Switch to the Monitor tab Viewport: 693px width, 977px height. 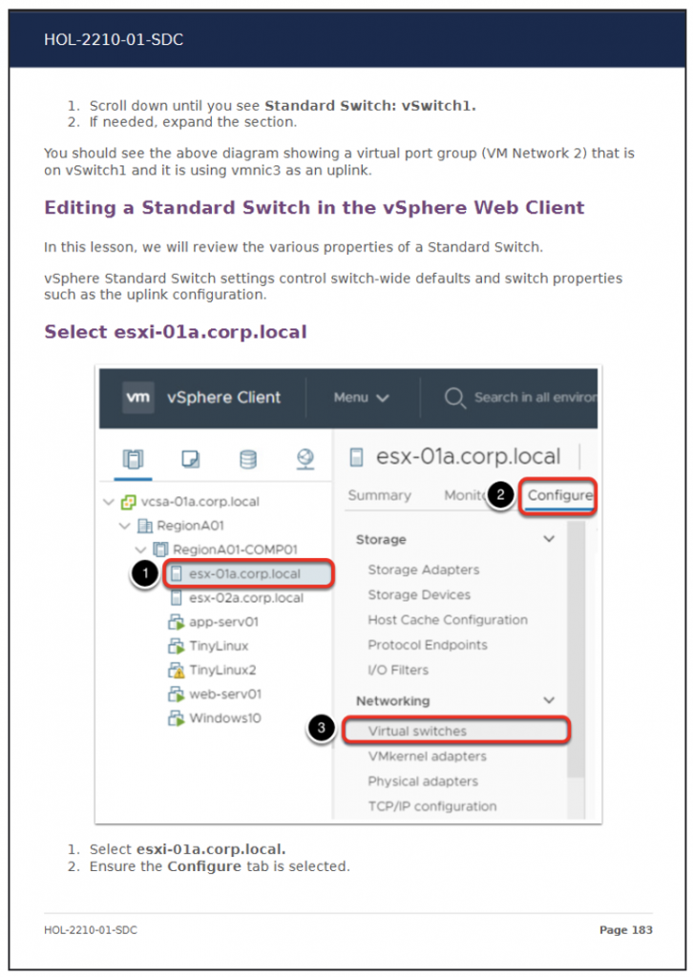[x=464, y=495]
